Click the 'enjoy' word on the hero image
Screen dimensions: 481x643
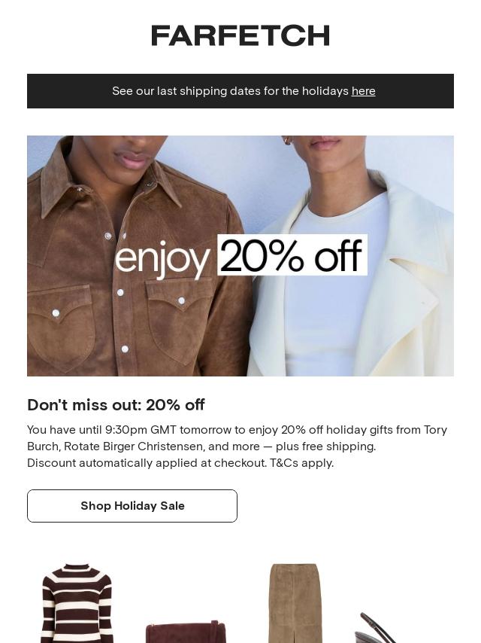(162, 259)
